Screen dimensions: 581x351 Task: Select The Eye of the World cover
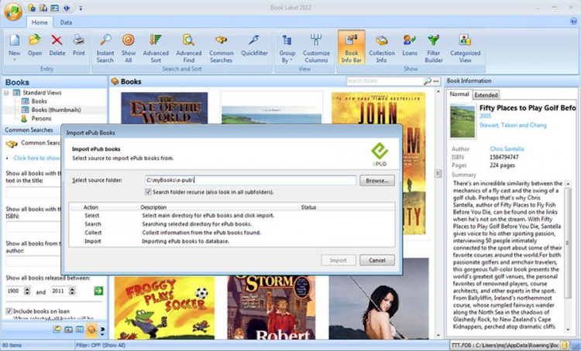(x=164, y=108)
